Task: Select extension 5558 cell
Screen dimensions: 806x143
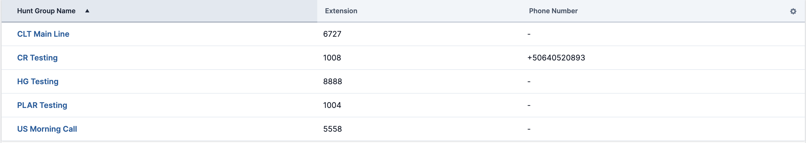Action: pos(332,129)
